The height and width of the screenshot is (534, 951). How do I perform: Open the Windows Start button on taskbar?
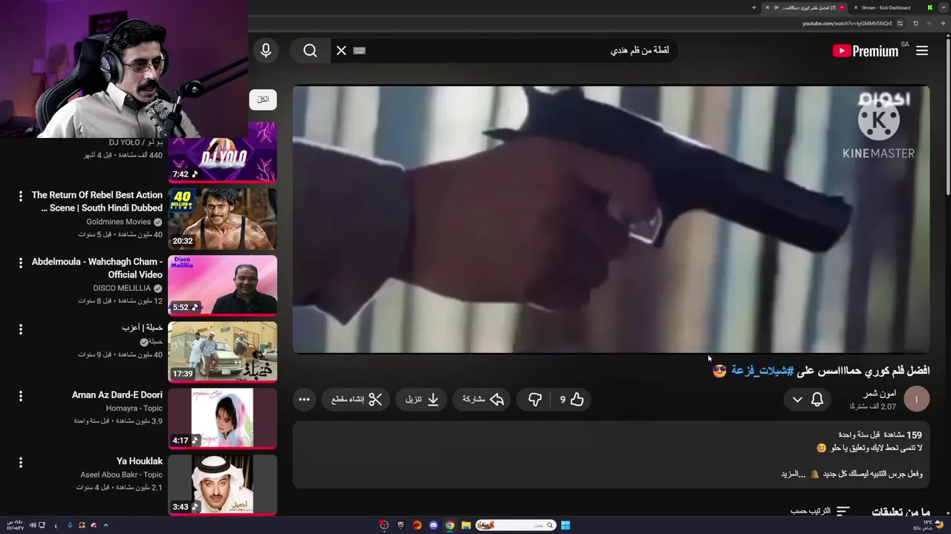pos(565,525)
